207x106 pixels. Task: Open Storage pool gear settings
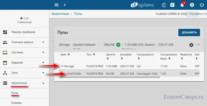click(191, 45)
